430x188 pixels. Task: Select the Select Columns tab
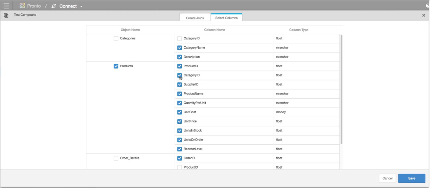tap(226, 18)
